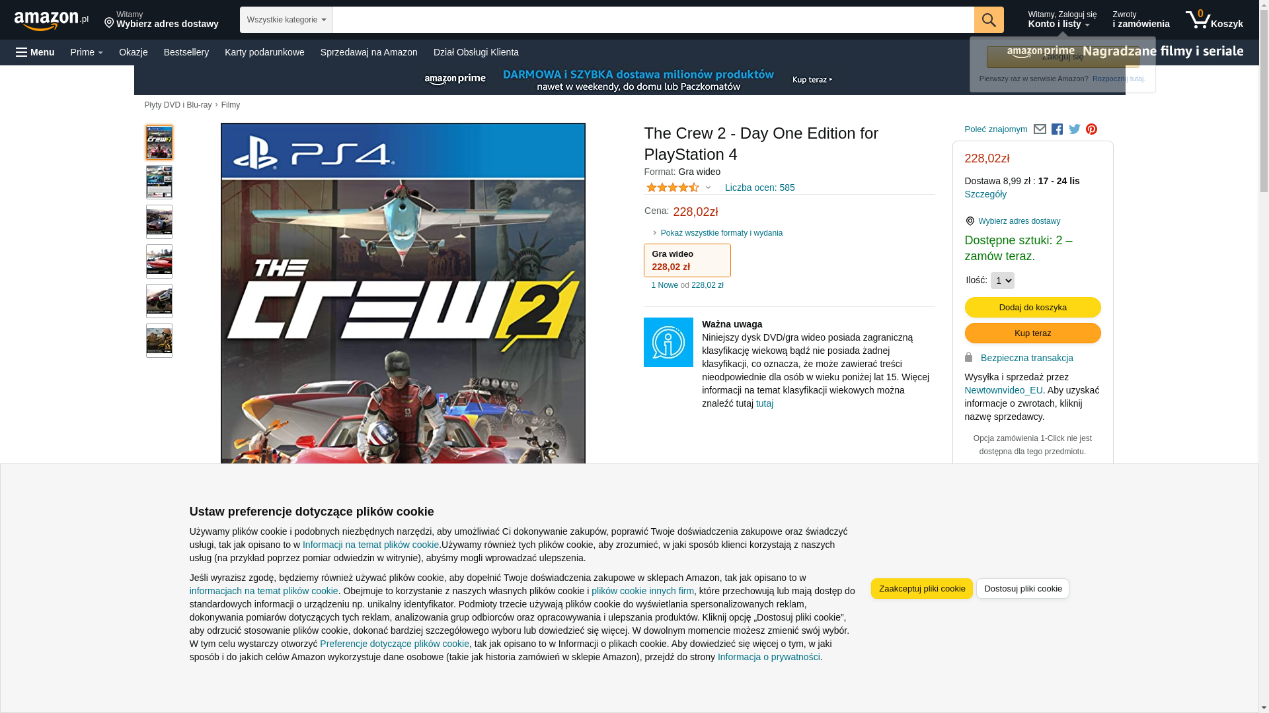Click the magnifying glass search button
This screenshot has width=1269, height=713.
(x=988, y=20)
